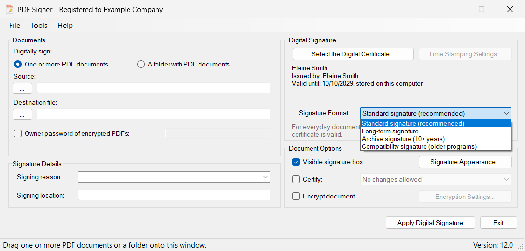Open 'Signature Appearance...' settings
The image size is (525, 251).
pos(465,162)
